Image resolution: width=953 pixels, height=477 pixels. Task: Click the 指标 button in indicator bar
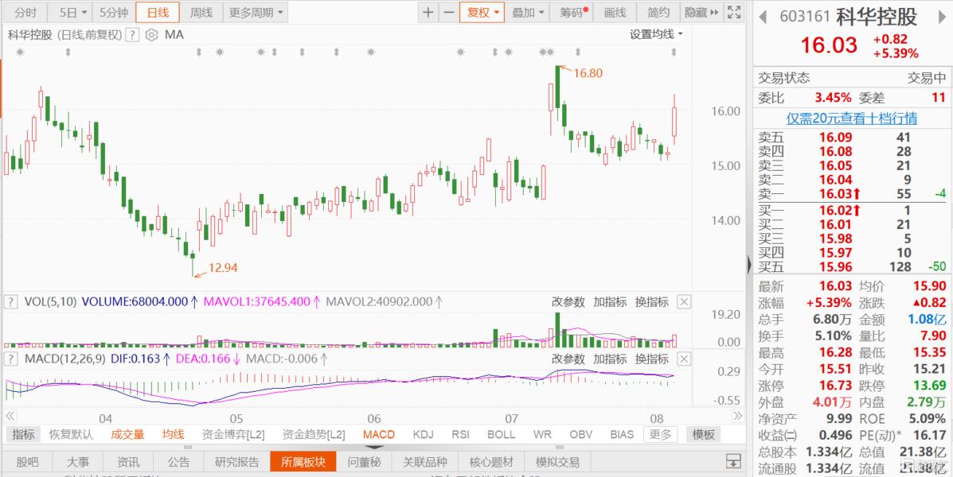point(23,435)
